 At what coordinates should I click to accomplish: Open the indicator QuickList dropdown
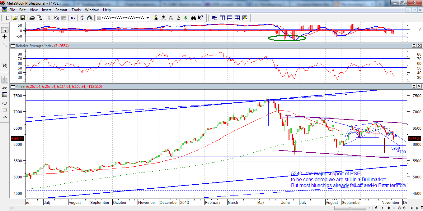(148, 18)
